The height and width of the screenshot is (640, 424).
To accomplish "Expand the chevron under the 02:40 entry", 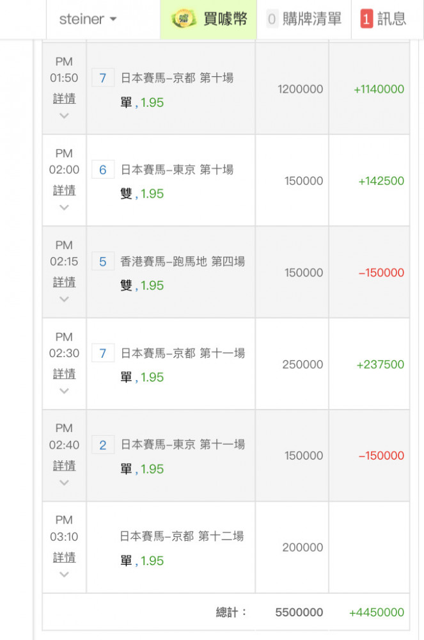I will coord(64,483).
